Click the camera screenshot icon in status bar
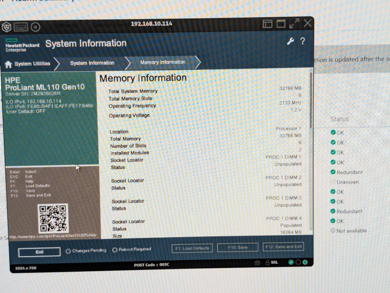The width and height of the screenshot is (390, 293). [x=257, y=263]
